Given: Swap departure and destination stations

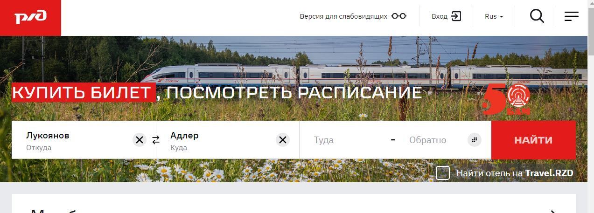Looking at the screenshot, I should click(156, 140).
